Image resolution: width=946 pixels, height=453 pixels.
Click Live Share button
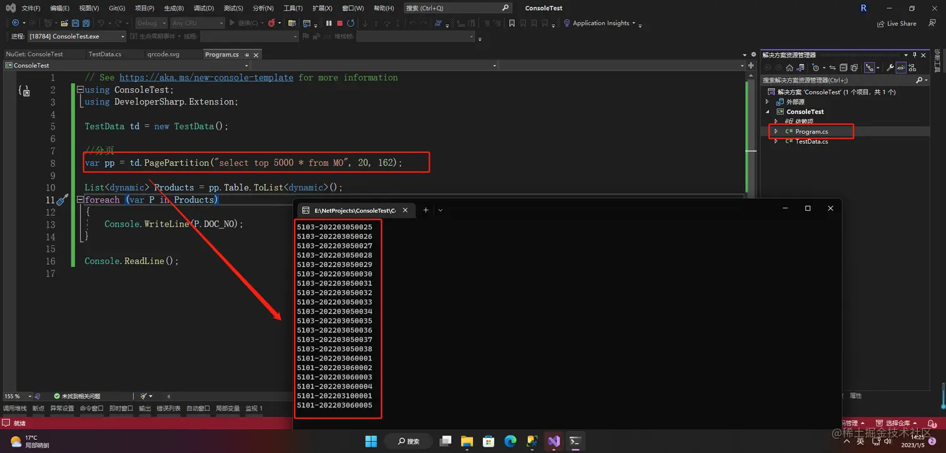pos(897,24)
